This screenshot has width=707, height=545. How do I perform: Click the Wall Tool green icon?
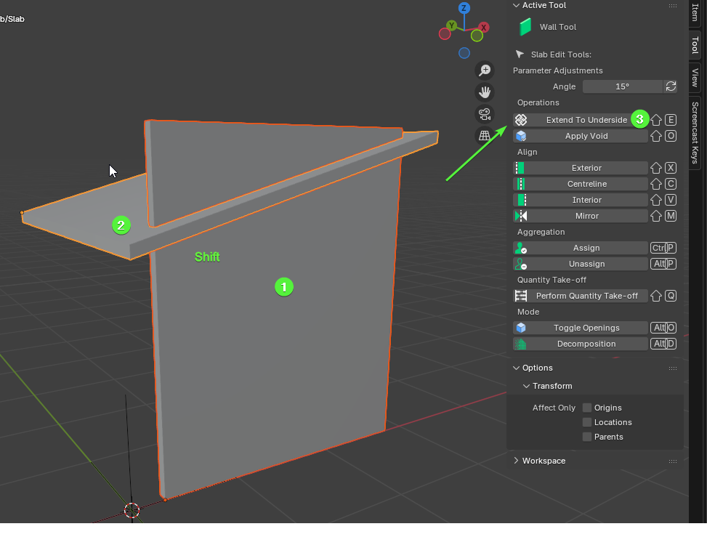pyautogui.click(x=525, y=27)
